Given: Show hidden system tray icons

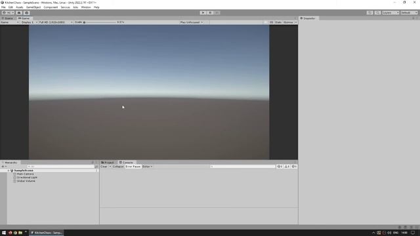Looking at the screenshot, I should coord(373,233).
